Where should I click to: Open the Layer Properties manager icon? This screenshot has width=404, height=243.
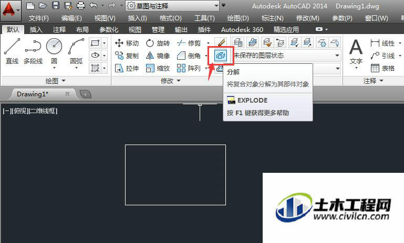[238, 42]
